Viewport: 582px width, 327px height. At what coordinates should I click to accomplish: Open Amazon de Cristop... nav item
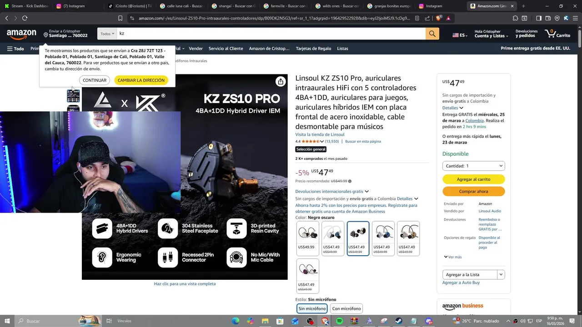tap(269, 49)
